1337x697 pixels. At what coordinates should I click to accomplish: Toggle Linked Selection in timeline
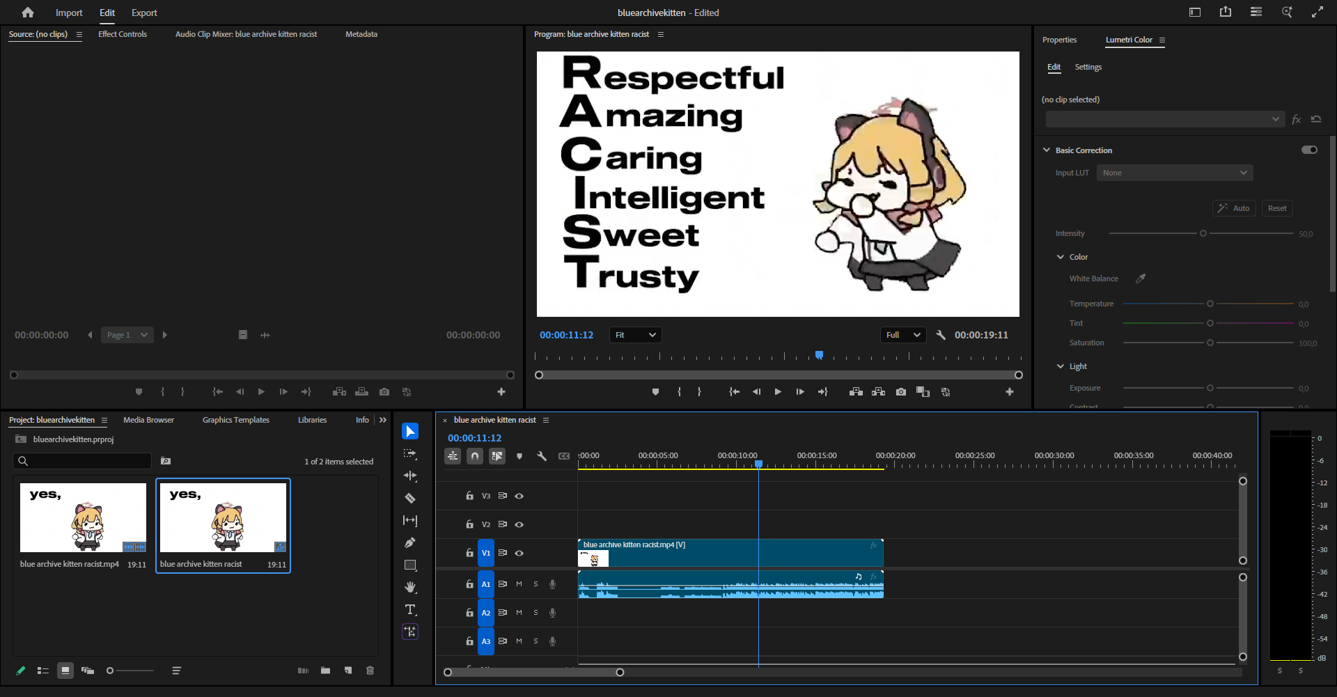coord(497,456)
